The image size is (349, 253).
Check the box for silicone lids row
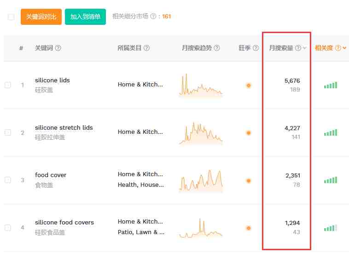click(8, 85)
